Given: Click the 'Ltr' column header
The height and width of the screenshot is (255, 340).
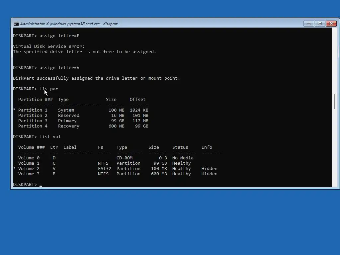Looking at the screenshot, I should click(x=54, y=147).
